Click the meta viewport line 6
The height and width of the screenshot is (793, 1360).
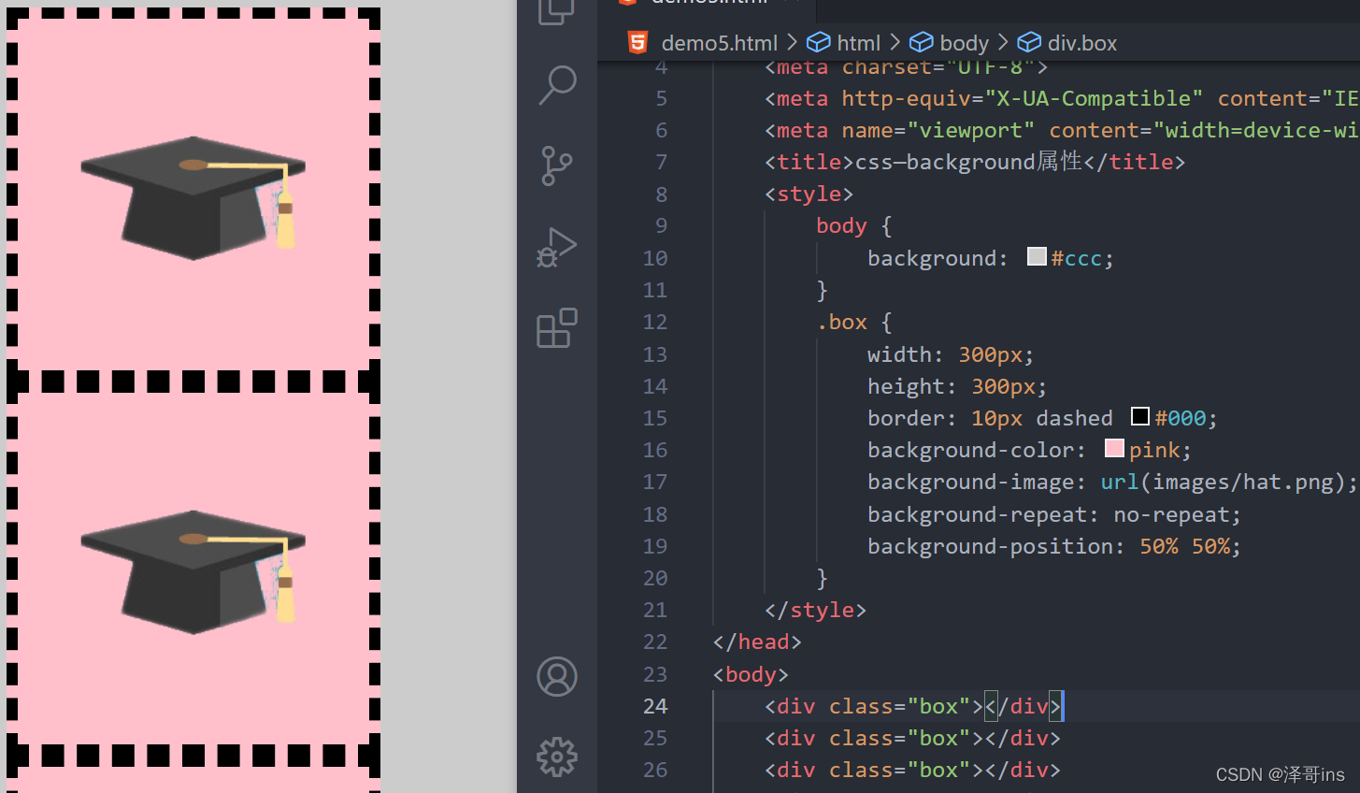coord(1062,130)
